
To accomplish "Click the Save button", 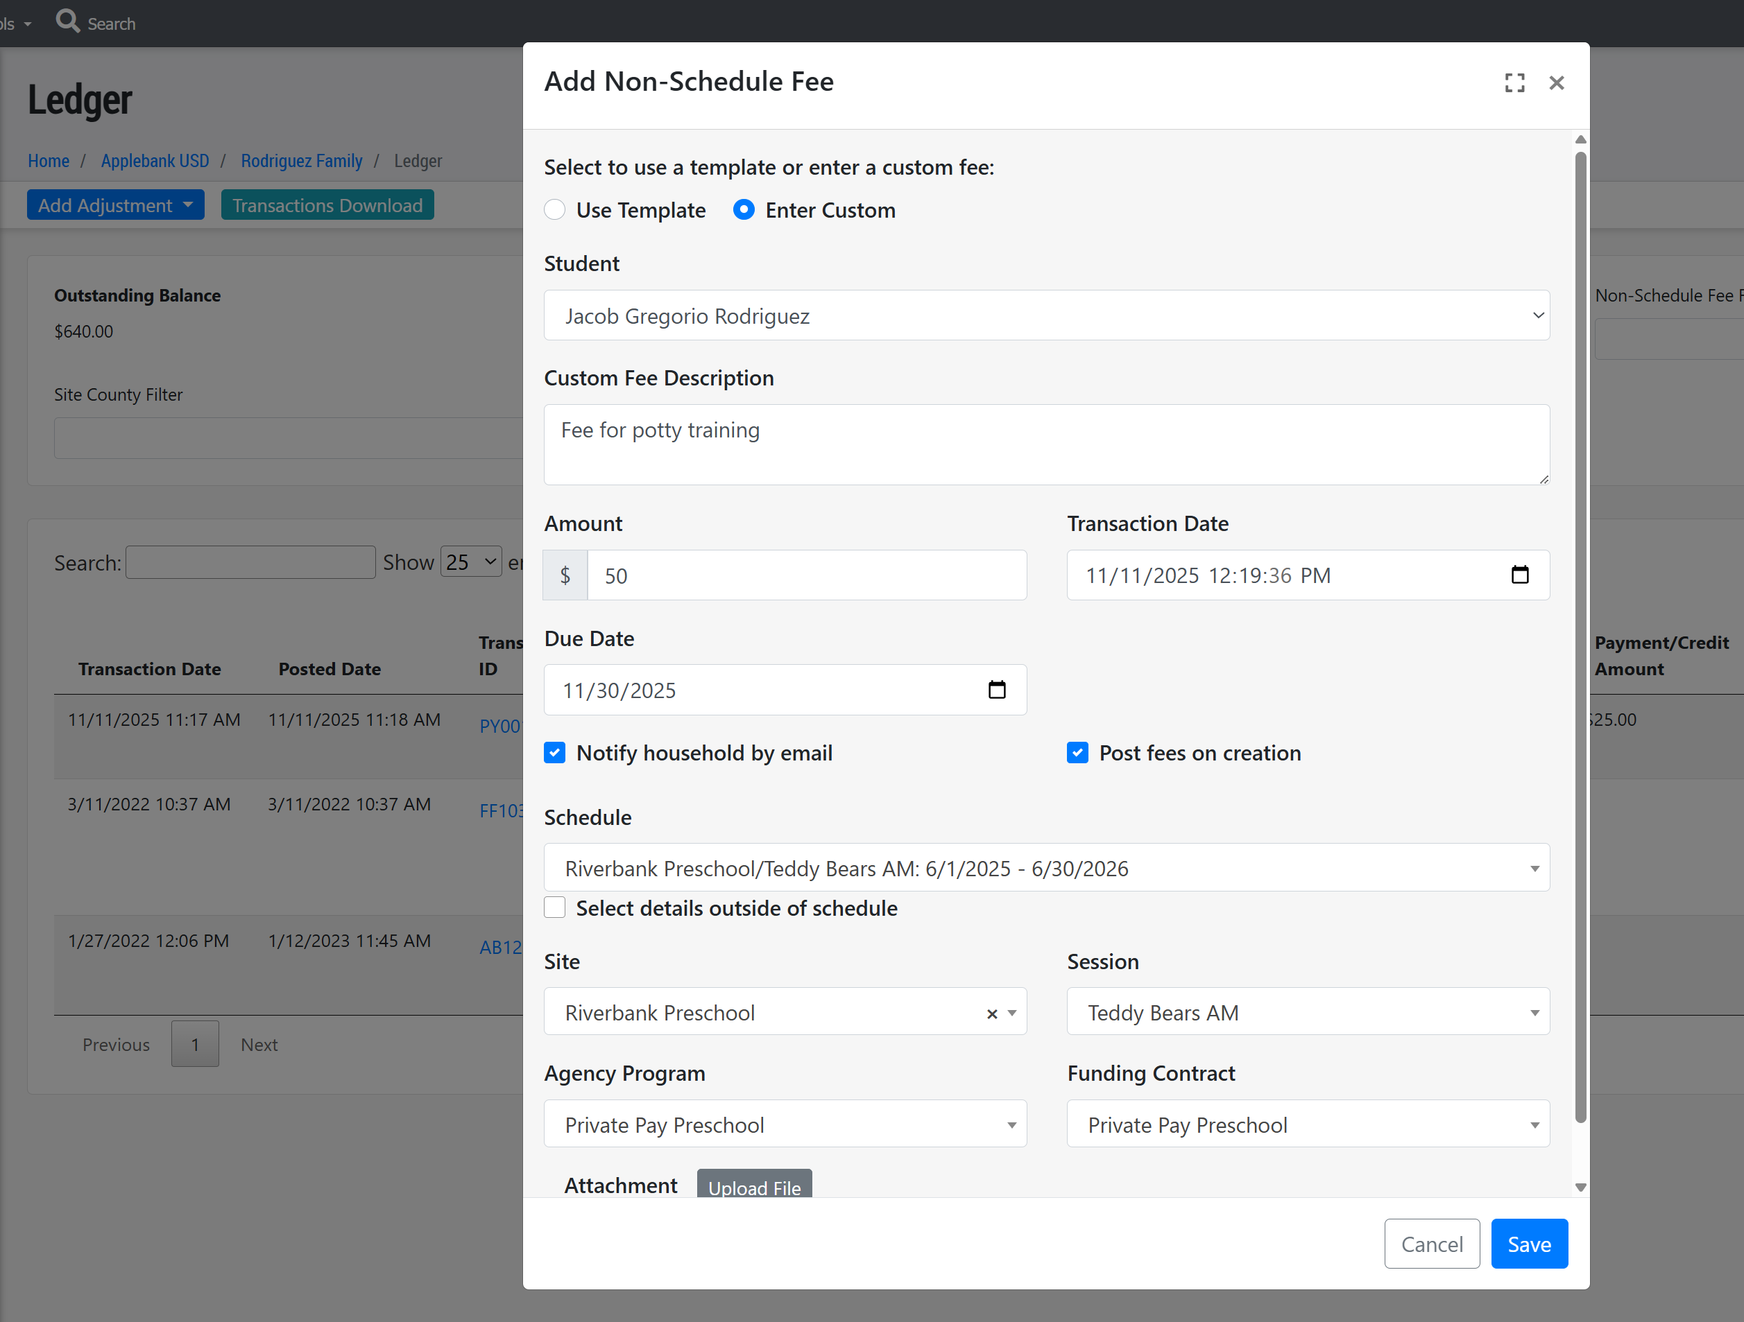I will (1528, 1244).
